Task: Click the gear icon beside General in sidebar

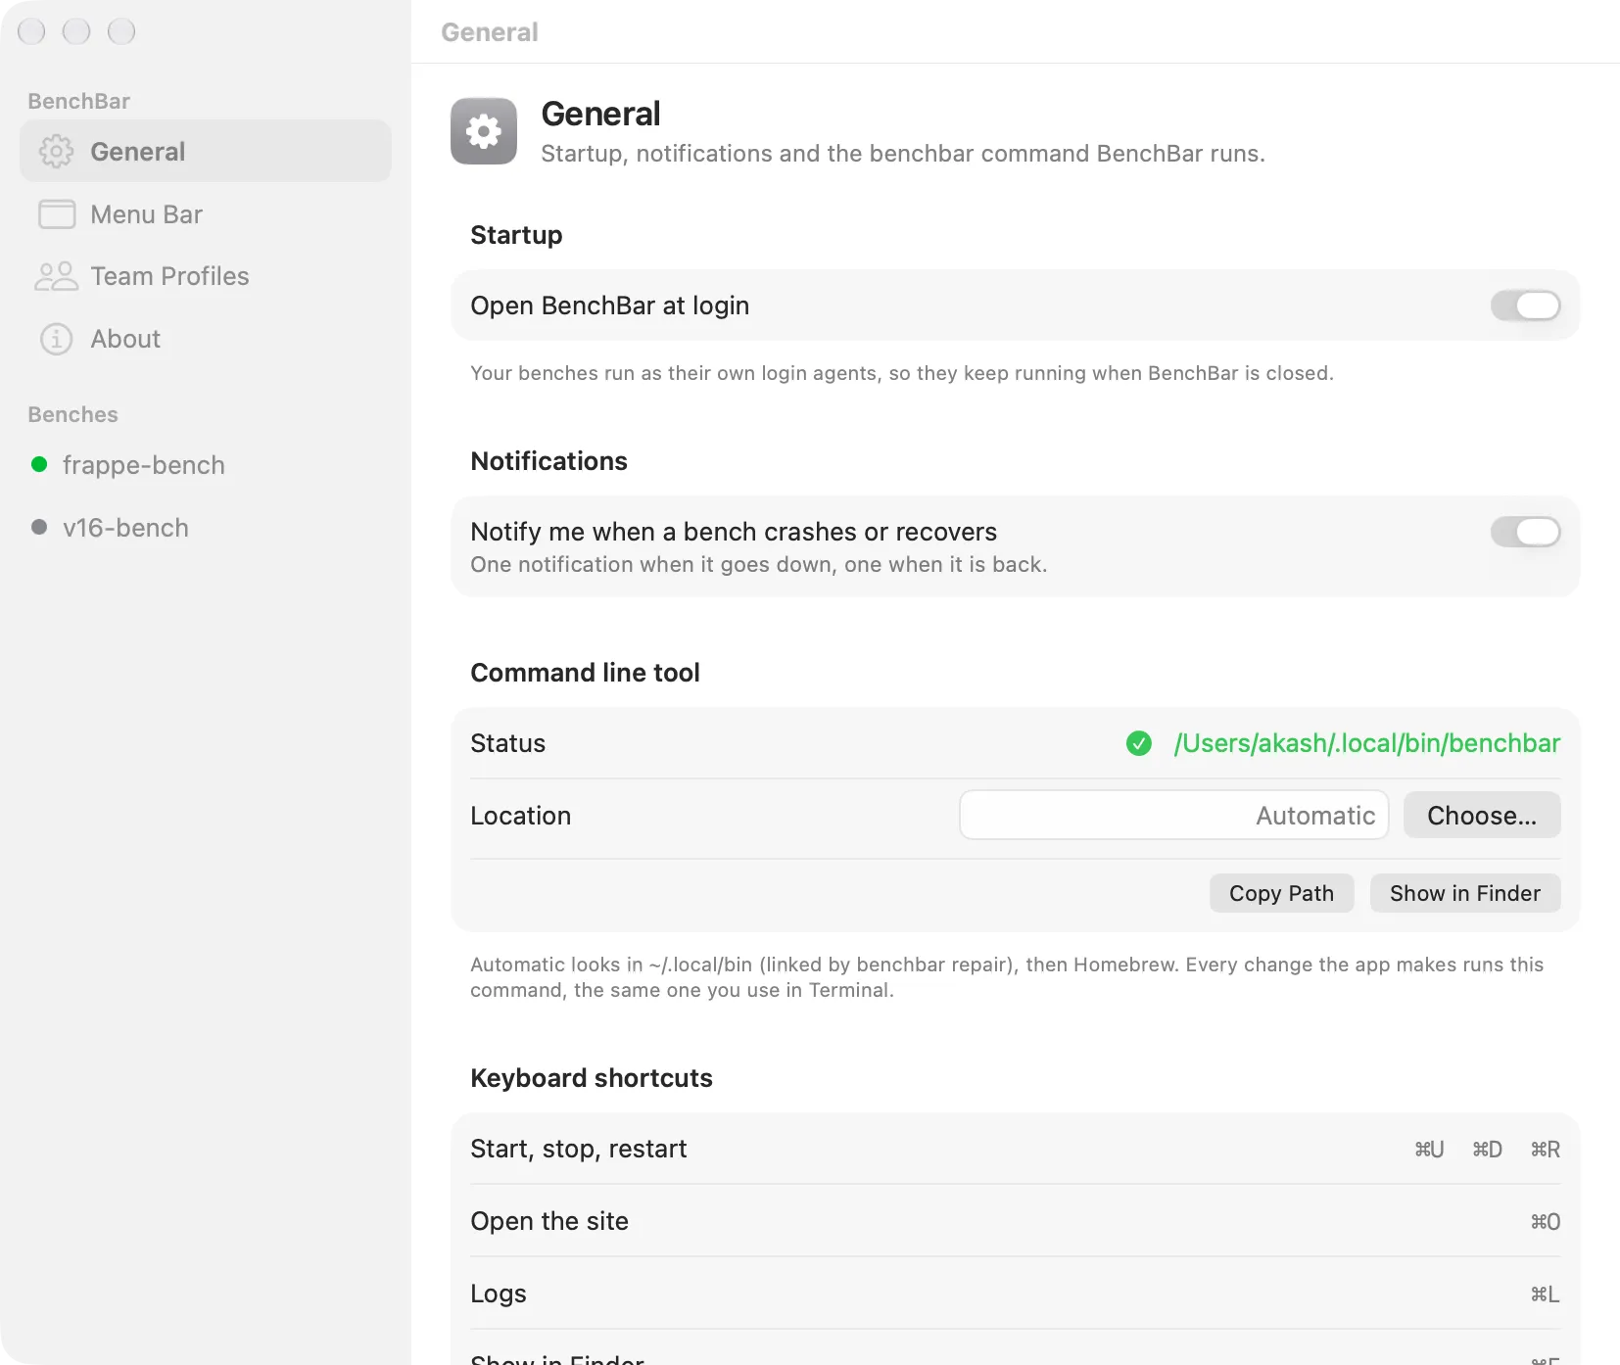Action: pos(56,152)
